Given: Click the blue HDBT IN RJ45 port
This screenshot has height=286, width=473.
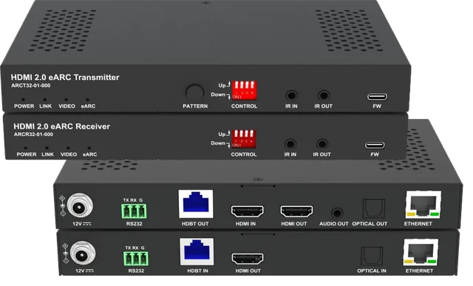Looking at the screenshot, I should [x=197, y=252].
